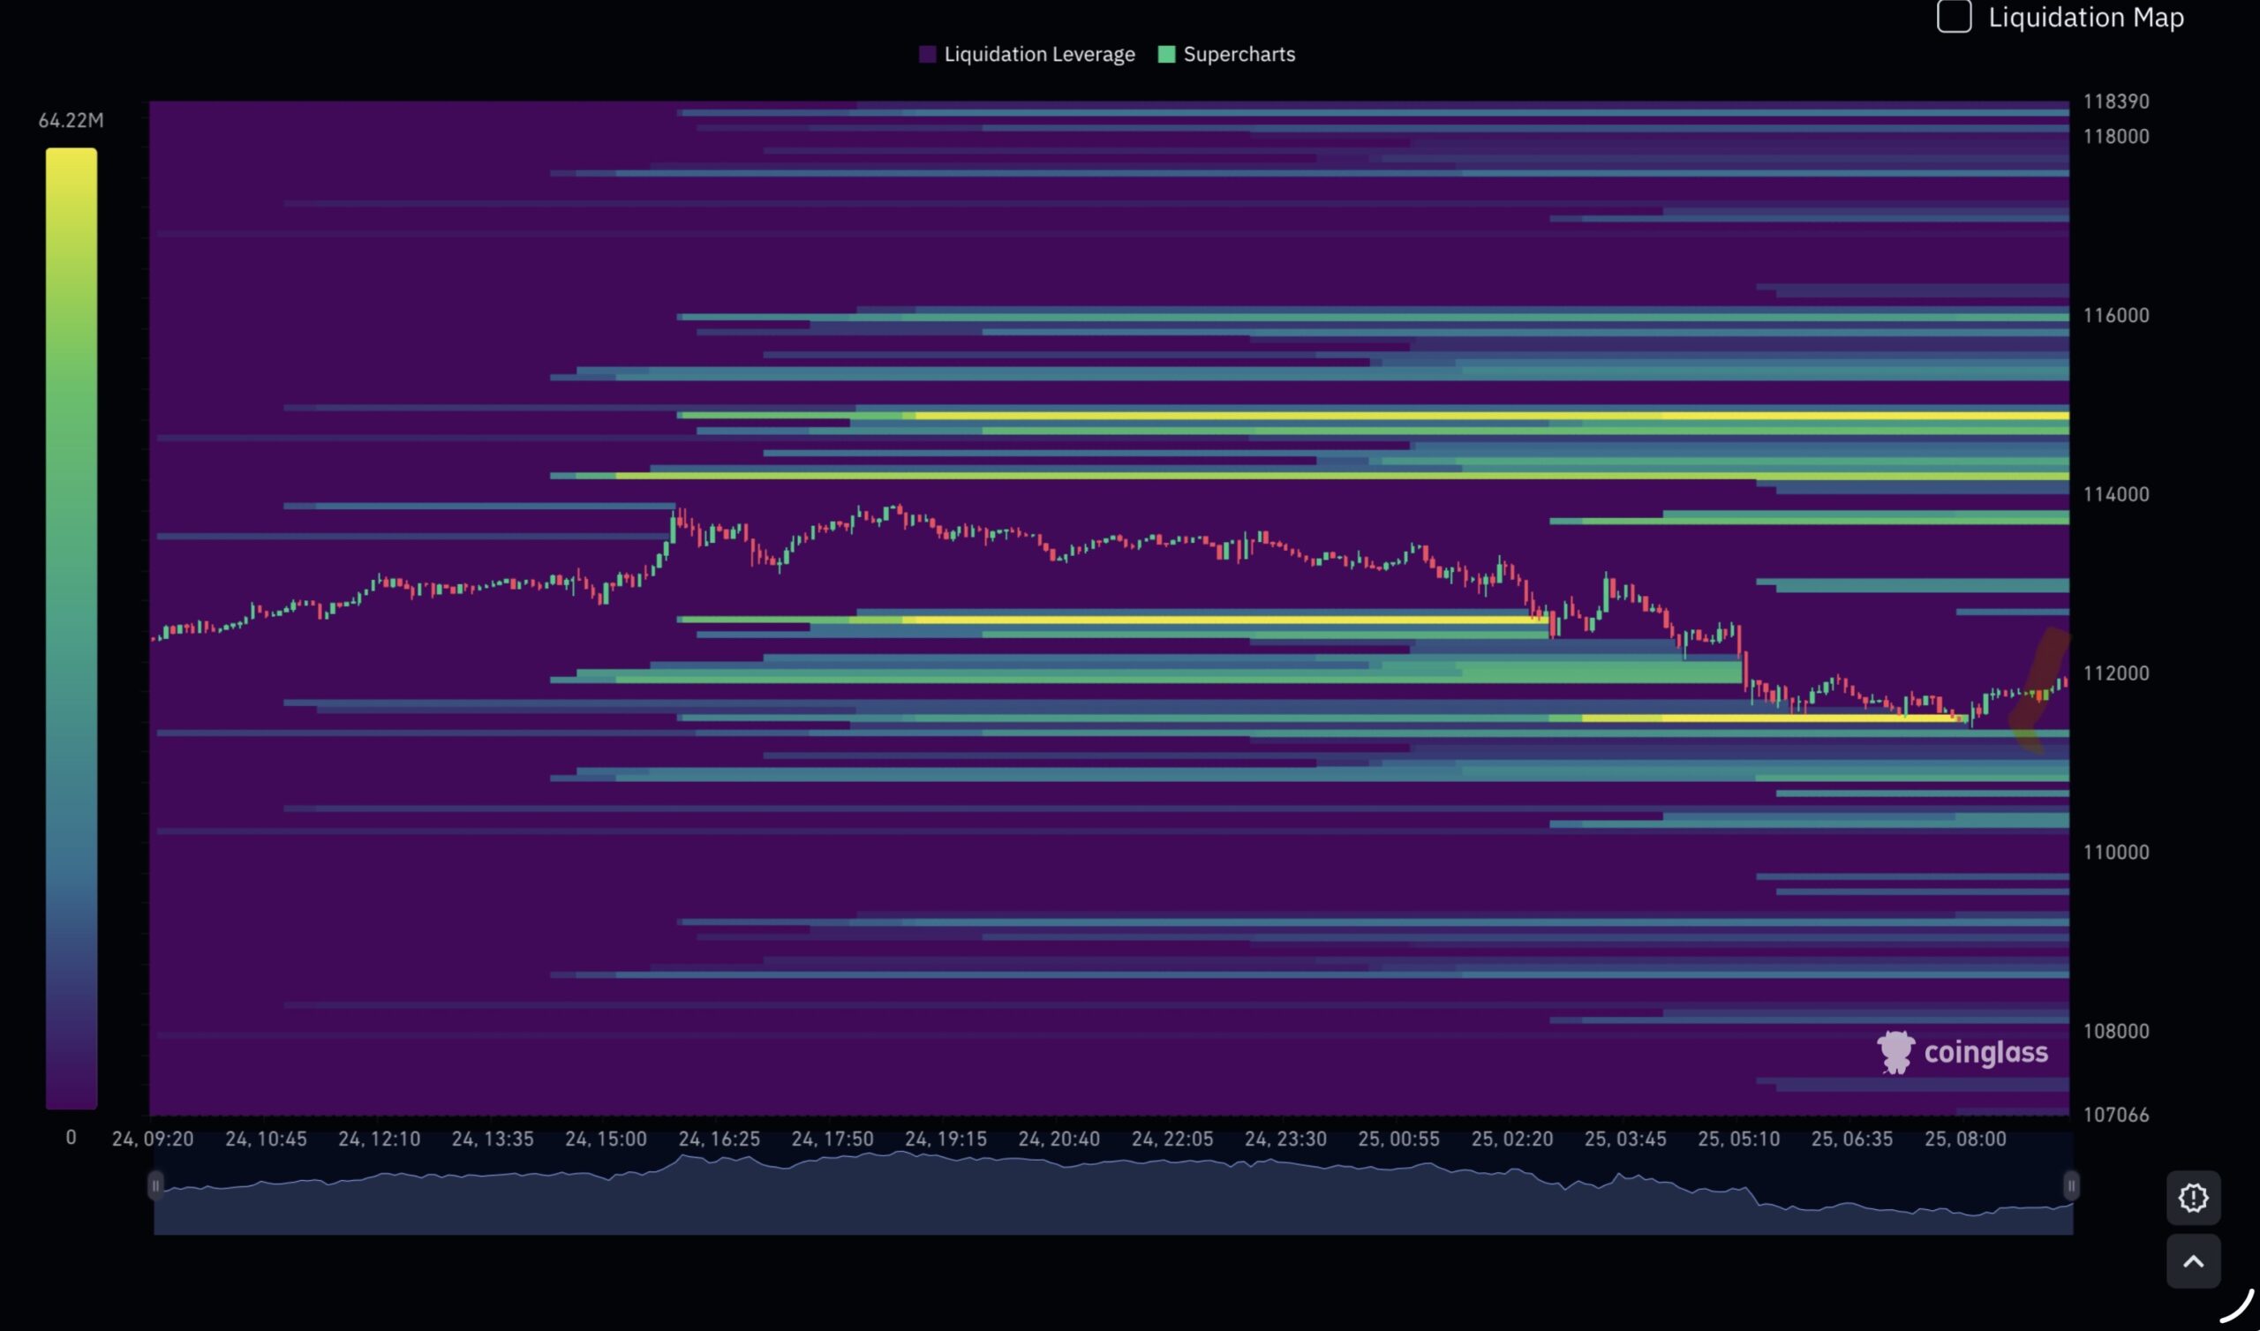This screenshot has width=2260, height=1331.
Task: Click the 25, 05:10 time label
Action: [1739, 1139]
